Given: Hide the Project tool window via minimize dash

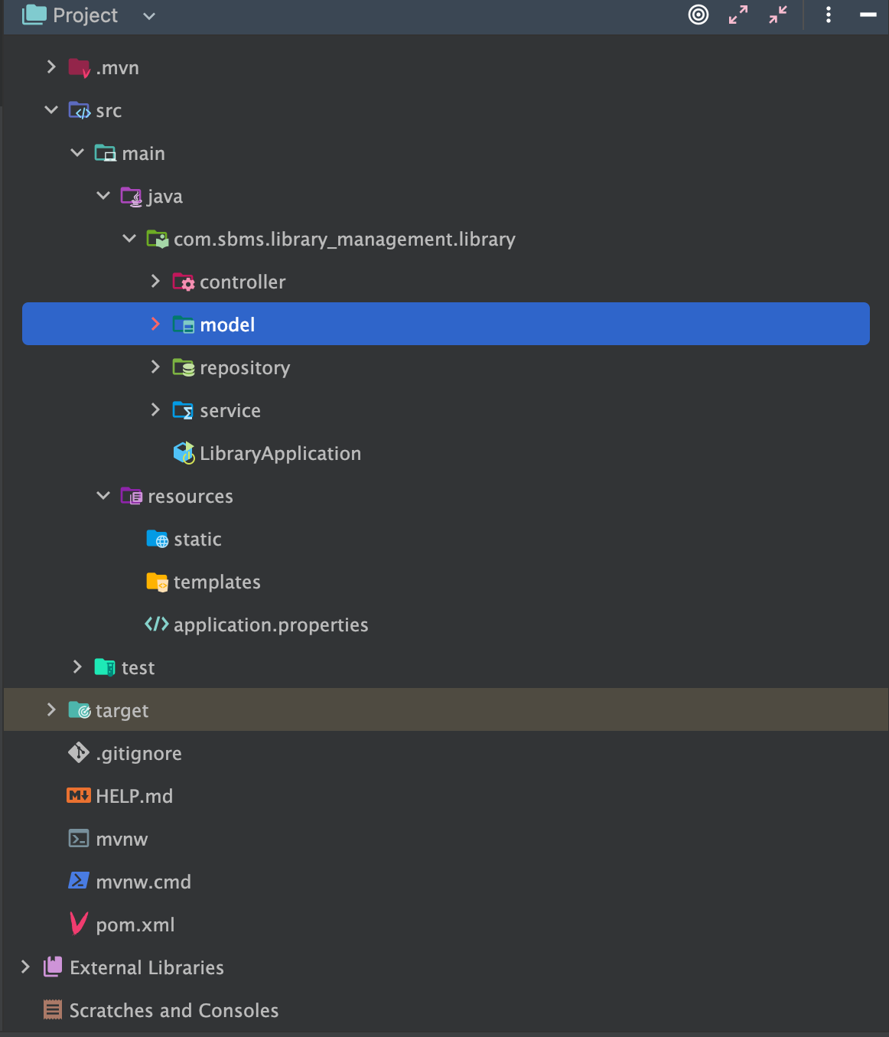Looking at the screenshot, I should click(868, 15).
